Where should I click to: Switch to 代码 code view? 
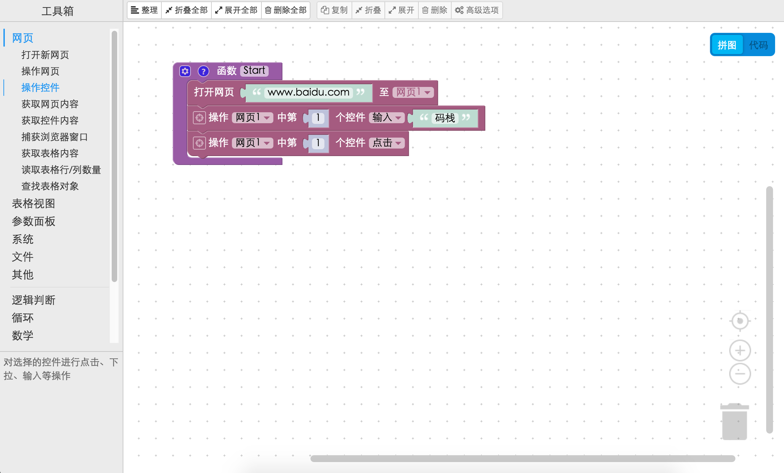point(758,45)
